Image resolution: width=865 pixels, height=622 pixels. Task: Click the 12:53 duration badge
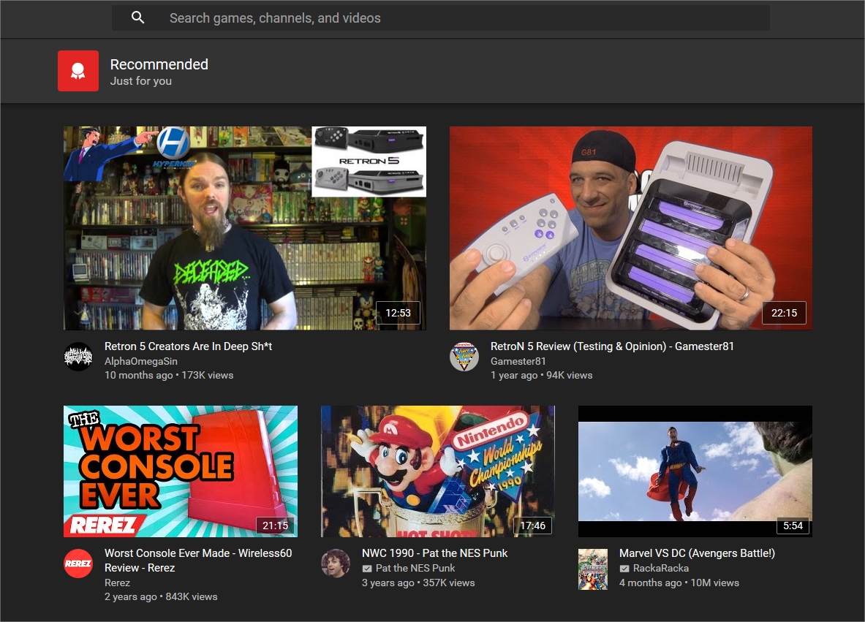click(398, 313)
